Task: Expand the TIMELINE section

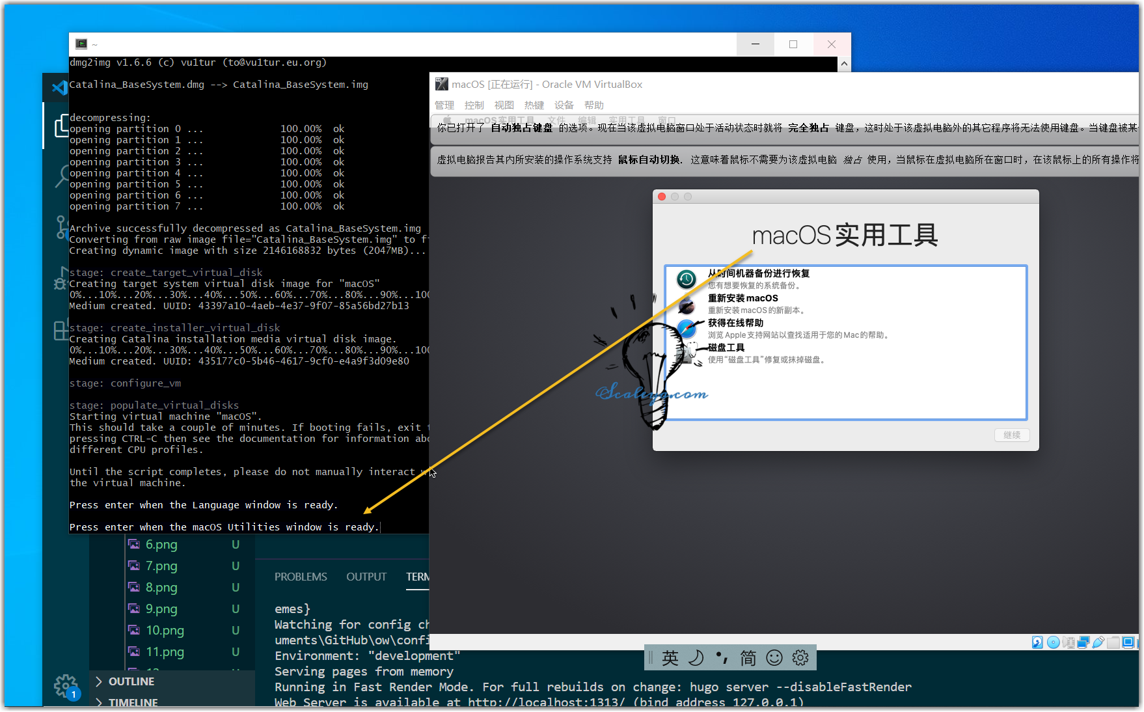Action: pyautogui.click(x=133, y=702)
